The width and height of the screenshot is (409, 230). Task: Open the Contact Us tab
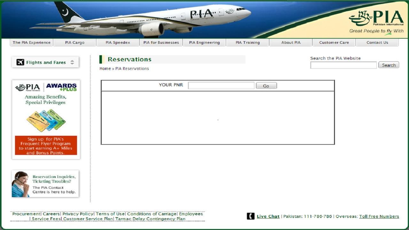click(377, 42)
